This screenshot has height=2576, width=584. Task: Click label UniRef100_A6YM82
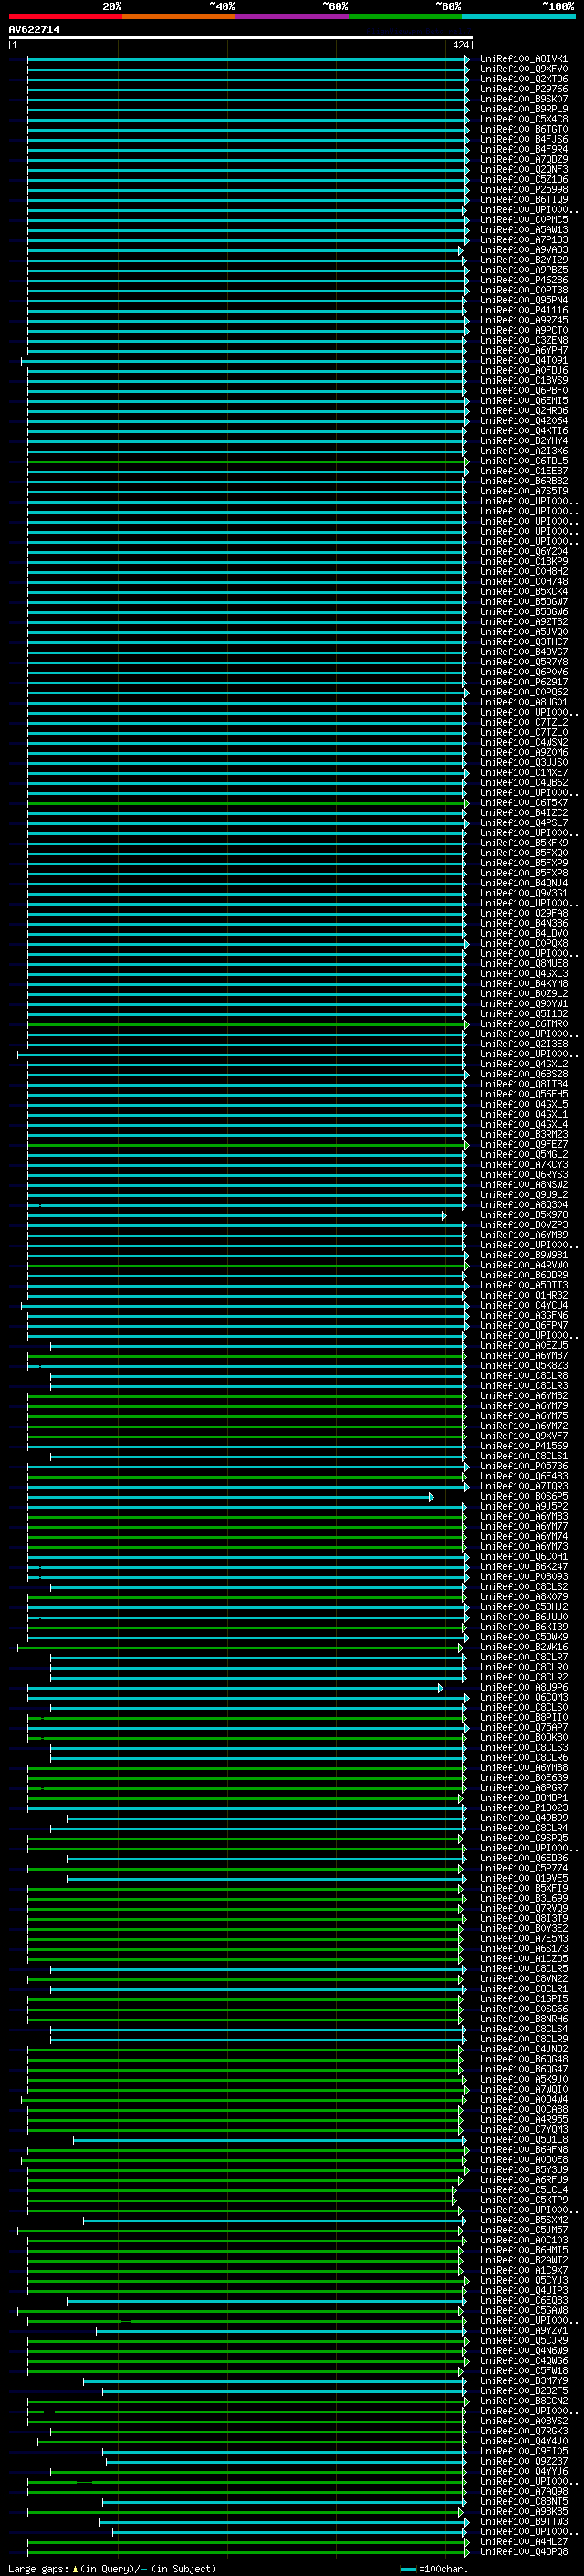tap(524, 1396)
